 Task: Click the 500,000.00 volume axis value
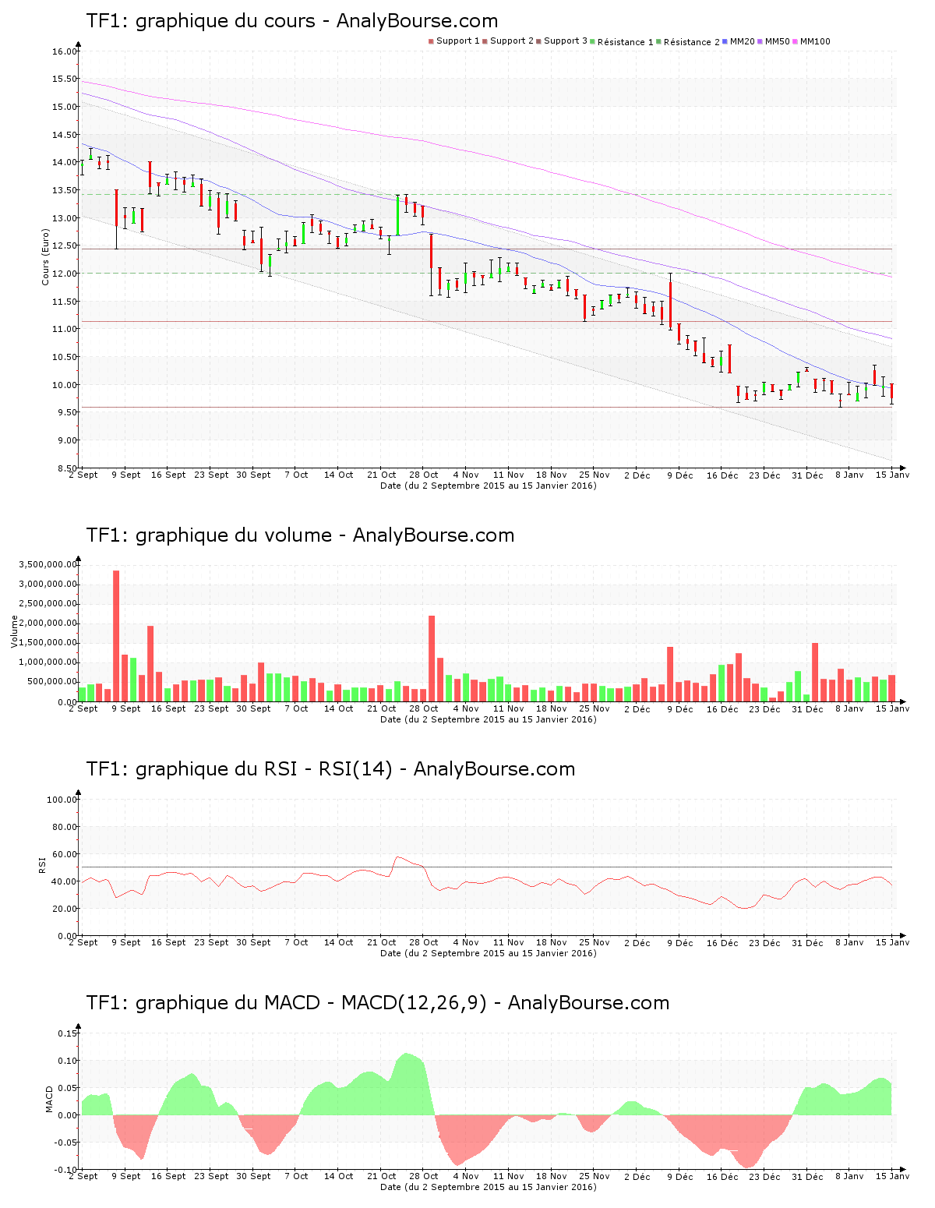pyautogui.click(x=52, y=682)
